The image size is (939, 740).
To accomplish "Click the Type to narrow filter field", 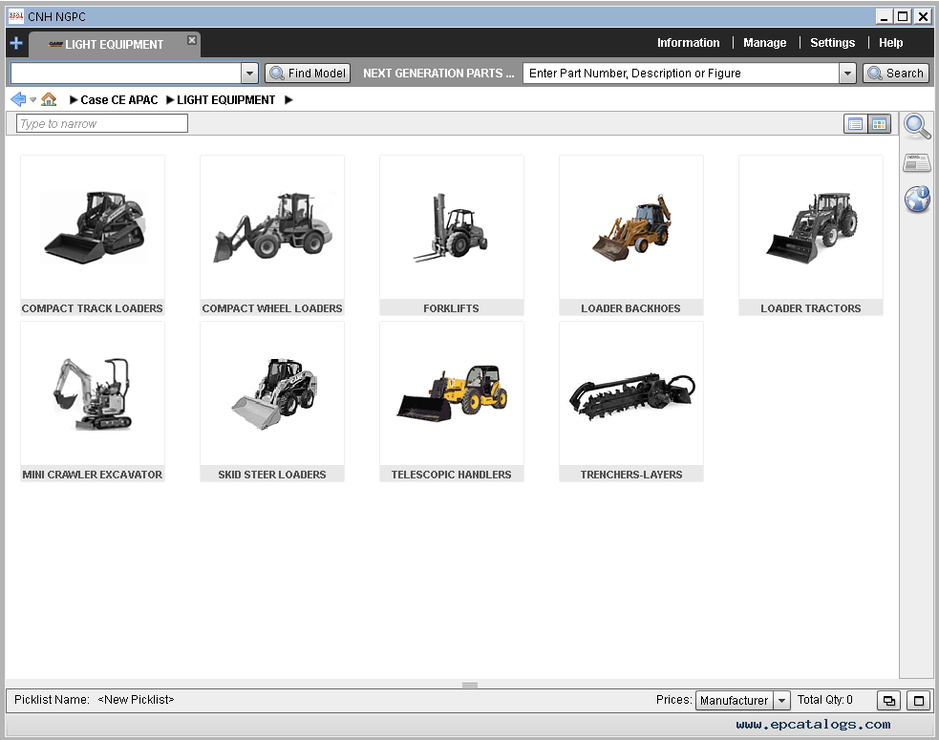I will point(102,123).
